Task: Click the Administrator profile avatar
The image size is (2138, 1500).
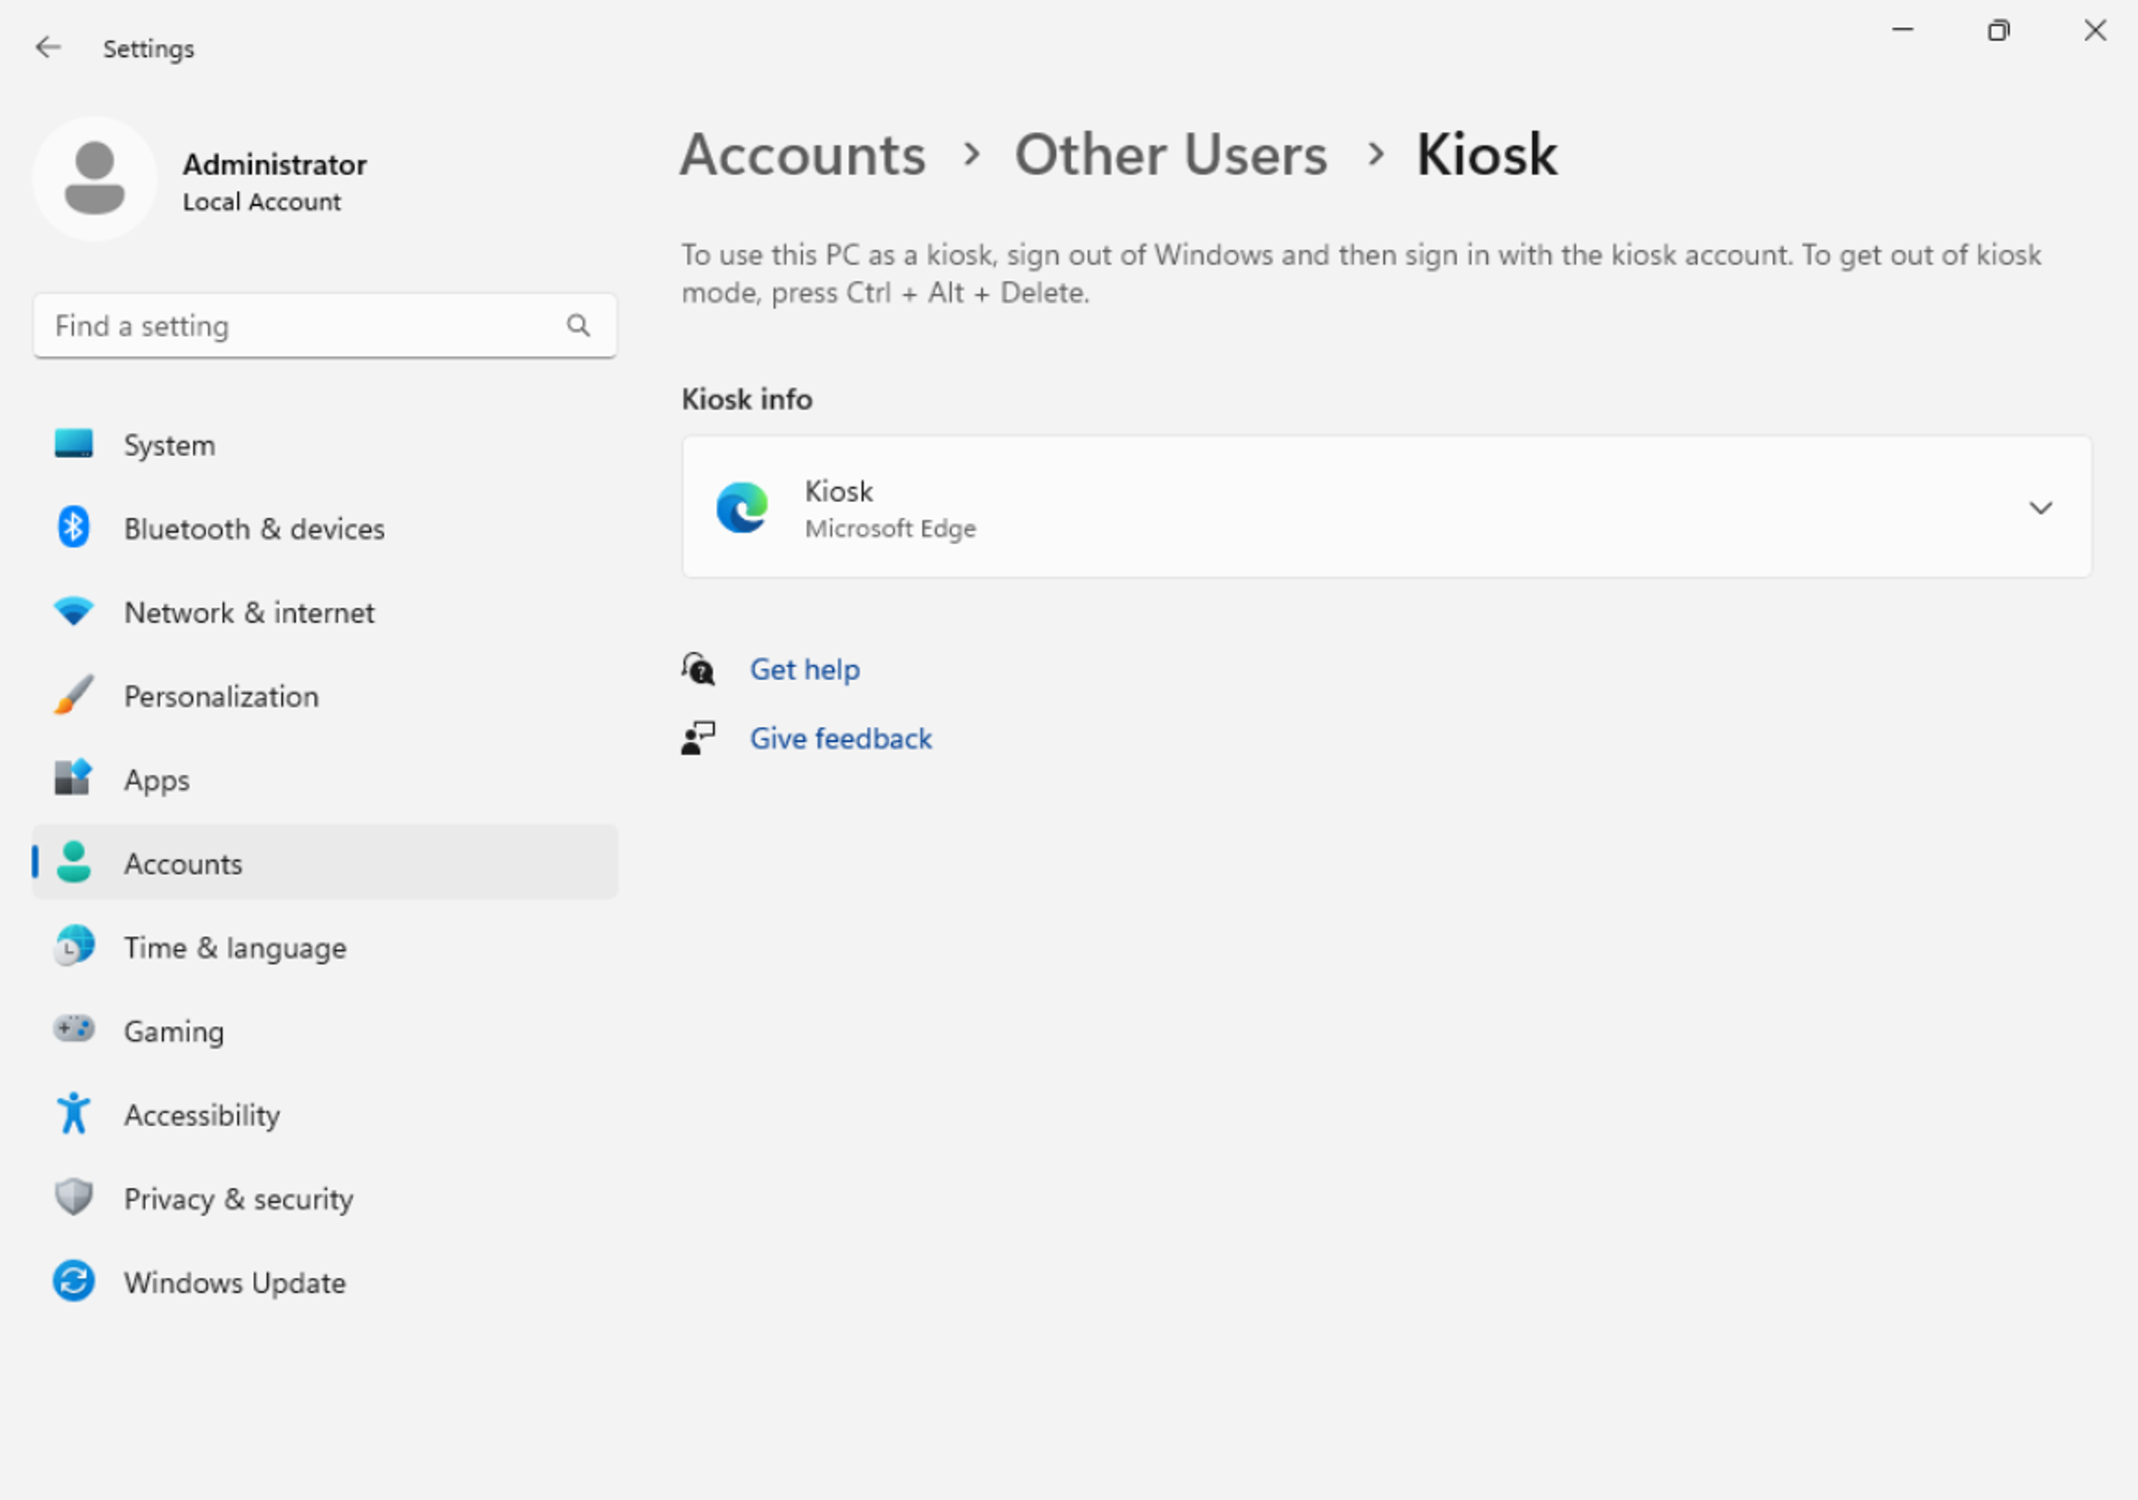Action: 94,179
